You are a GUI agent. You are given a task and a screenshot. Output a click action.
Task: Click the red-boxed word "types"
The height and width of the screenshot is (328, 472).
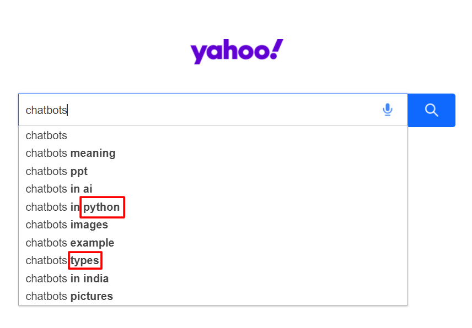coord(85,260)
